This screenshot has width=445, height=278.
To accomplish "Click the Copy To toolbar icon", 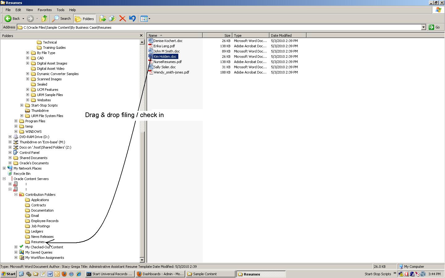I will click(112, 19).
